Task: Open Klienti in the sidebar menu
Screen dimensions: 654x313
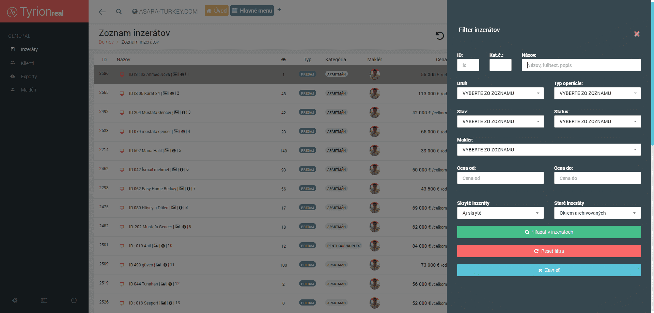Action: pos(27,63)
